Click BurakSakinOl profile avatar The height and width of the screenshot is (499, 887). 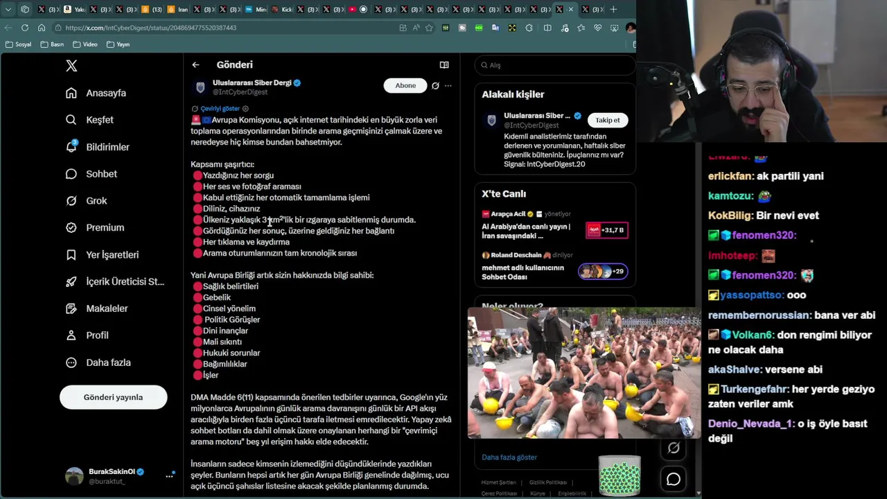coord(74,476)
